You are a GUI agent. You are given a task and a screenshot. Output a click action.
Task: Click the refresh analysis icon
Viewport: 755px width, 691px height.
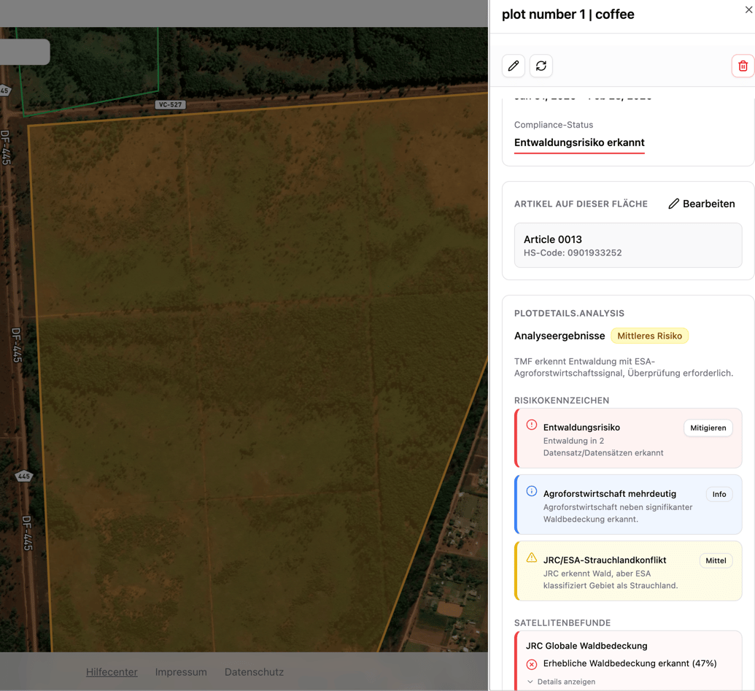point(541,66)
